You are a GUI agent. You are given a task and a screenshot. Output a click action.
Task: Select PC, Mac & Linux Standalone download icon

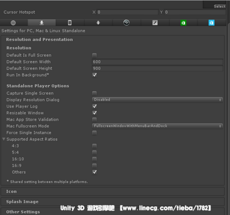click(42, 23)
